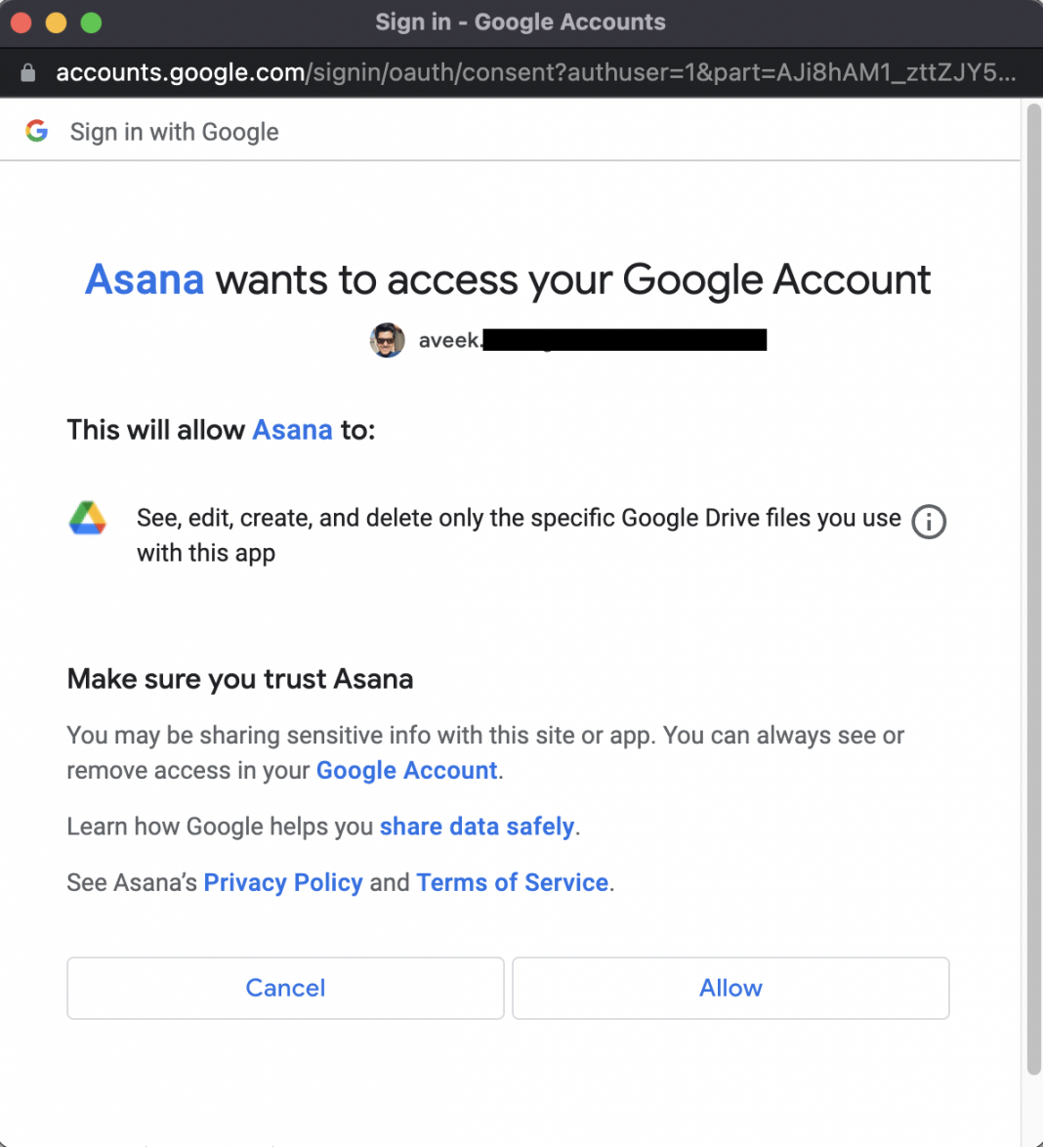Click the account profile avatar
The image size is (1043, 1147).
387,340
